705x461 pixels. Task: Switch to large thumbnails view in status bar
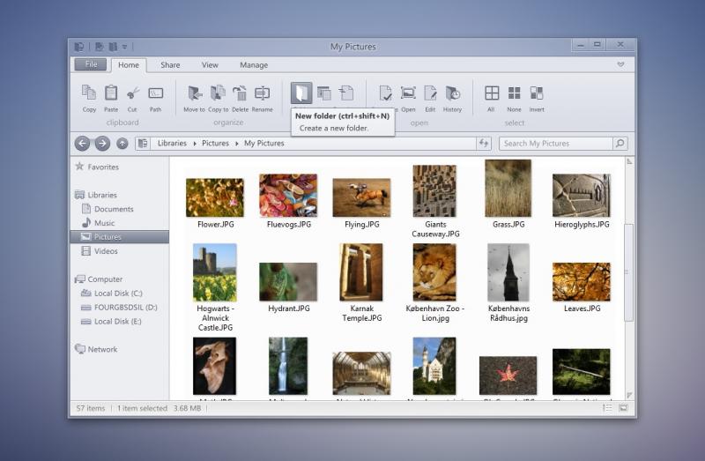pos(623,408)
